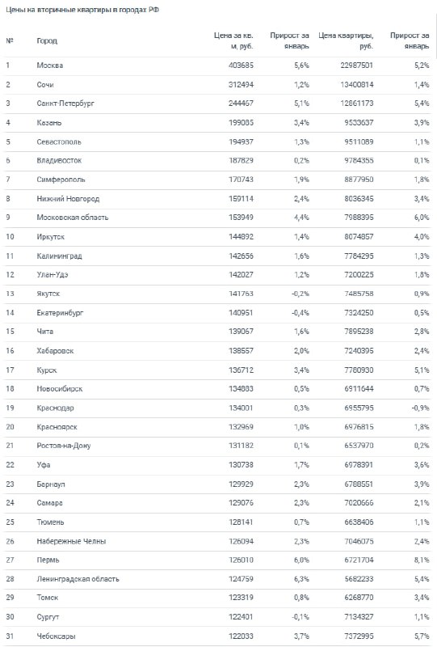Select the Нижний Новгород row
This screenshot has width=437, height=647.
217,199
